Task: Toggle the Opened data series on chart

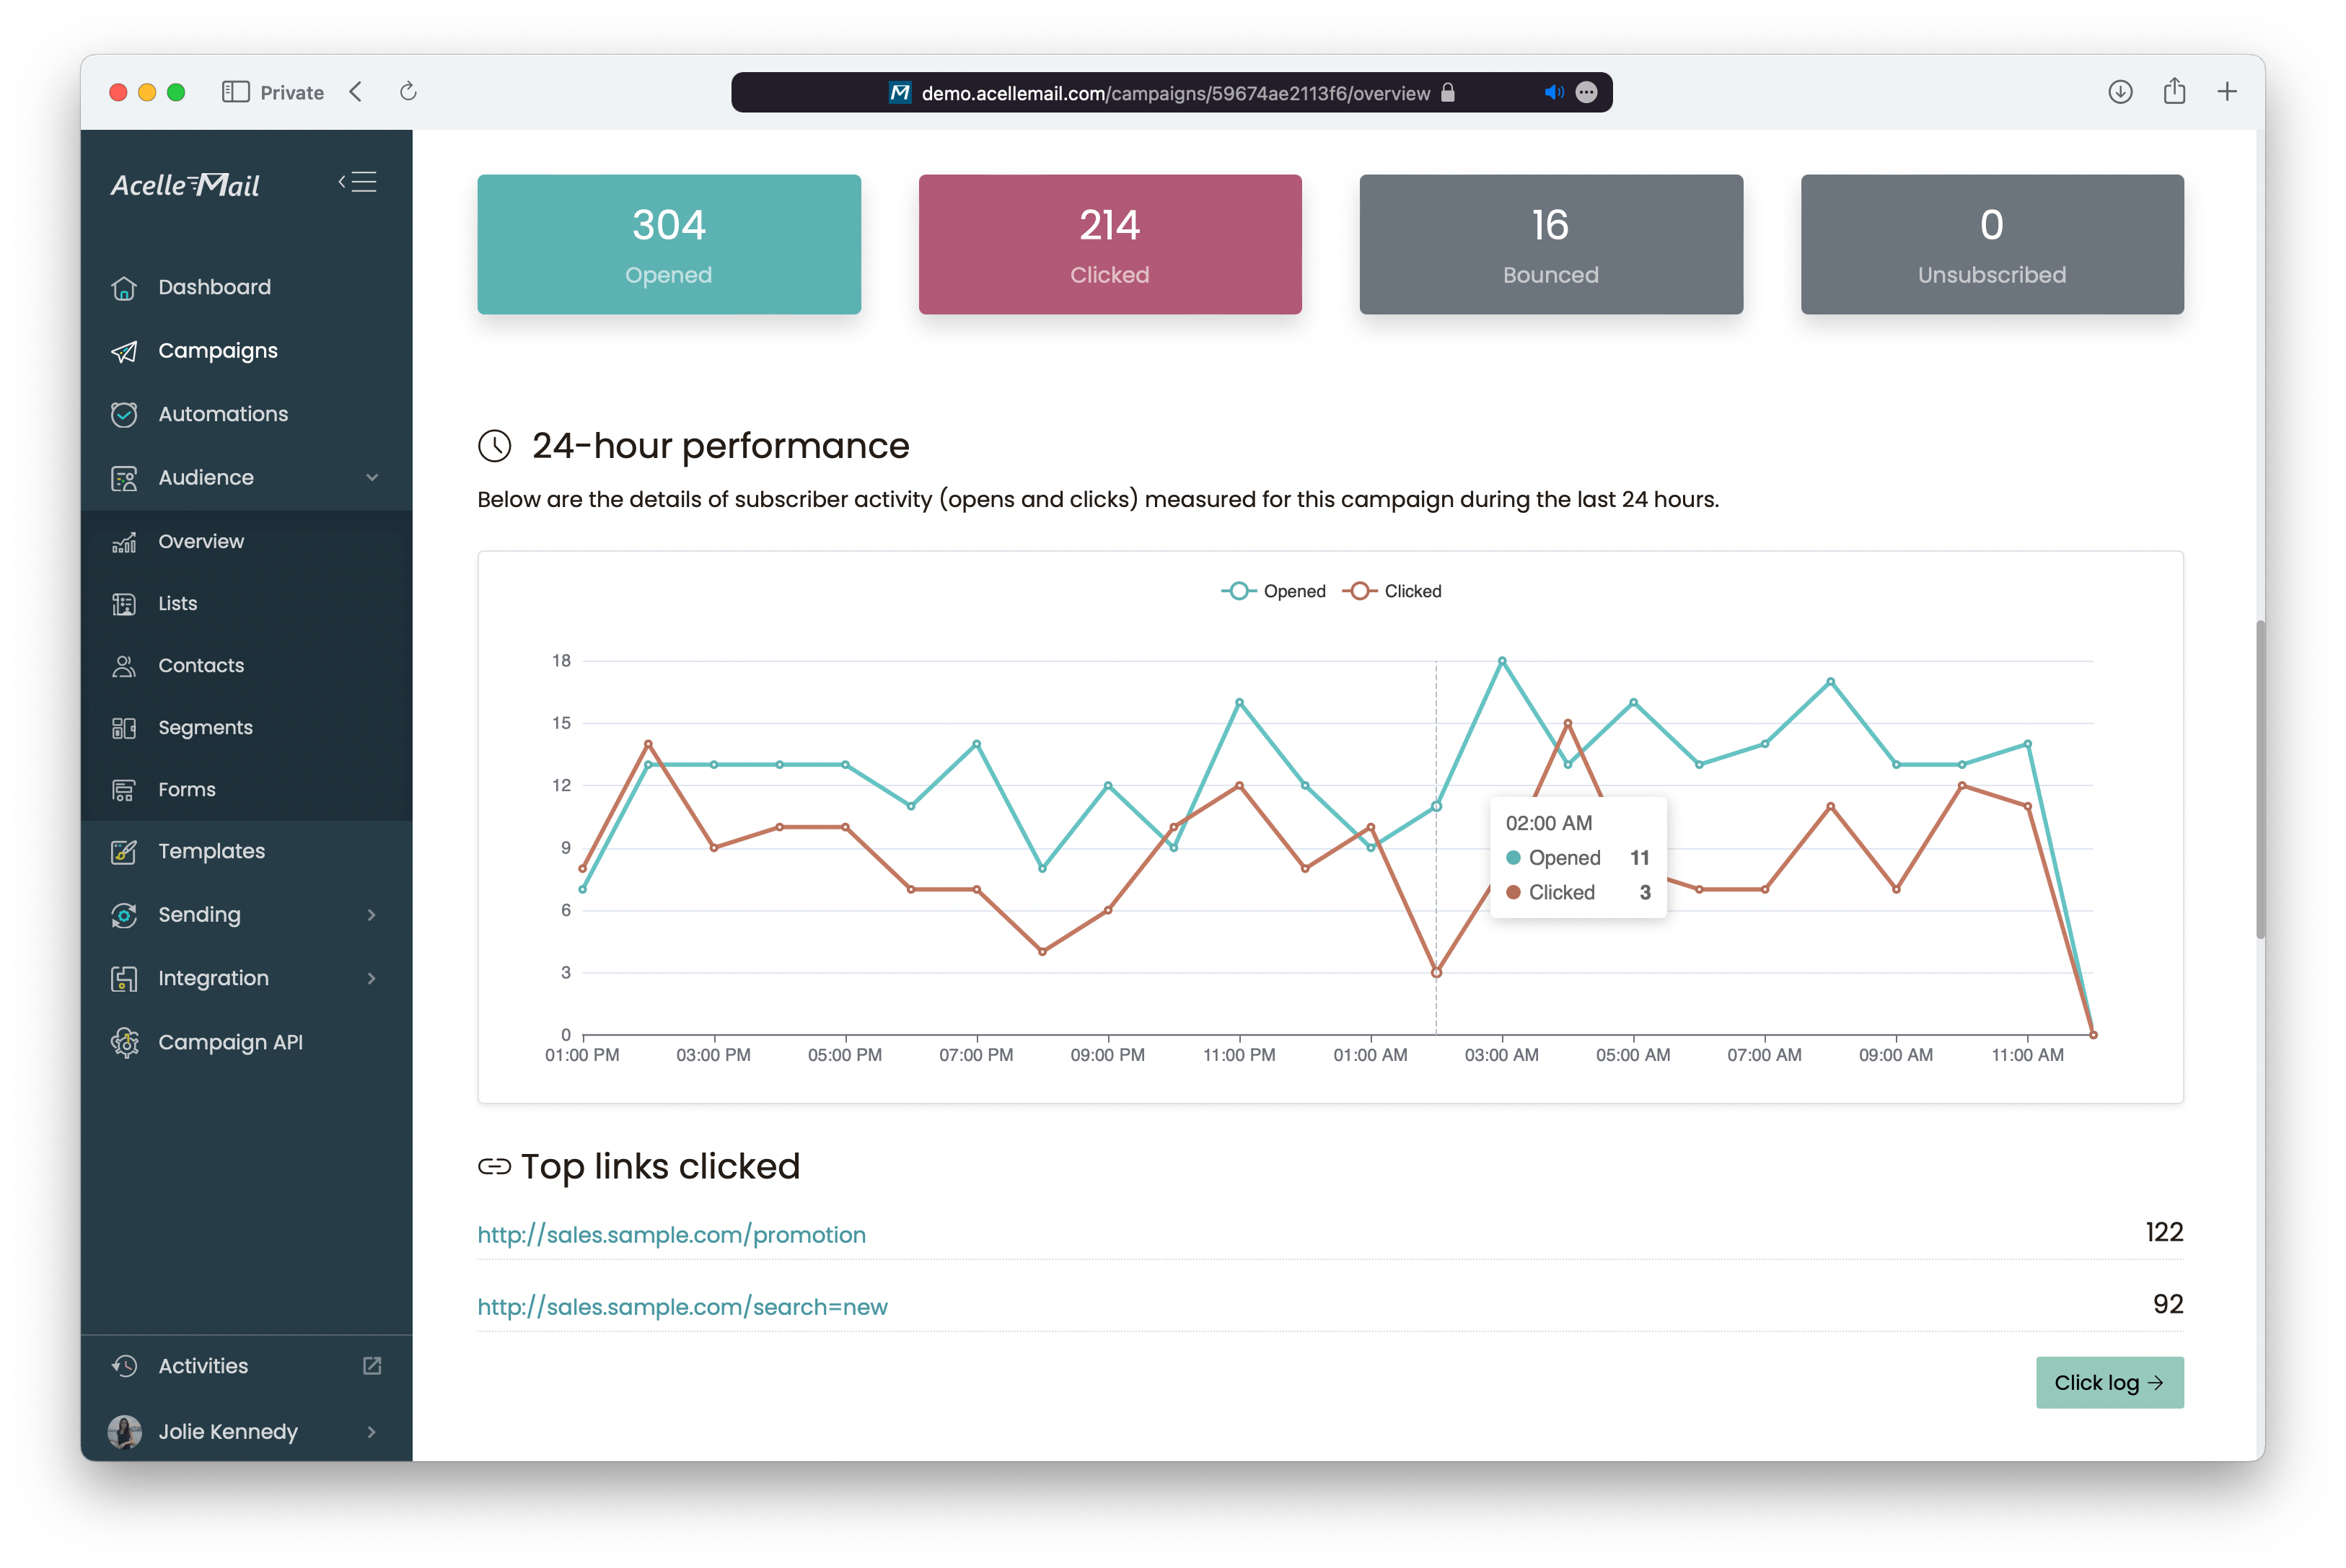Action: [x=1273, y=590]
